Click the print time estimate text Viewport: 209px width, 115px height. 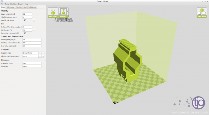click(x=63, y=19)
